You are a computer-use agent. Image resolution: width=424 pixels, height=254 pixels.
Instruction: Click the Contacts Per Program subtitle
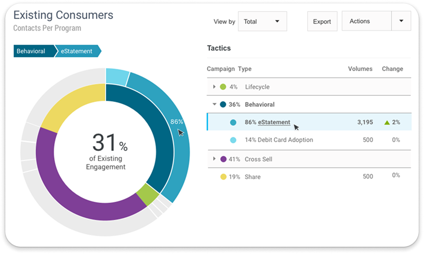(x=47, y=28)
